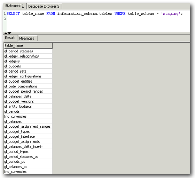Click the table_name column header
The height and width of the screenshot is (178, 195).
[x=28, y=45]
